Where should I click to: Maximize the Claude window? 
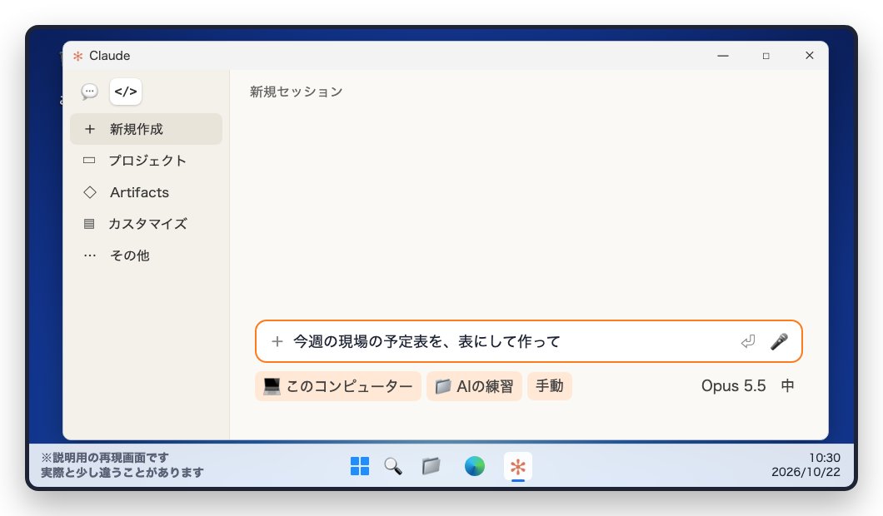(766, 56)
